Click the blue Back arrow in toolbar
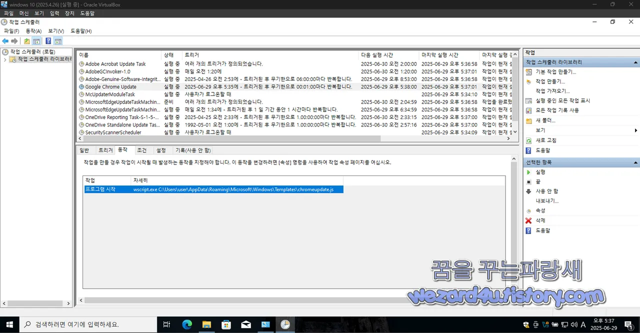The image size is (640, 333). [5, 41]
